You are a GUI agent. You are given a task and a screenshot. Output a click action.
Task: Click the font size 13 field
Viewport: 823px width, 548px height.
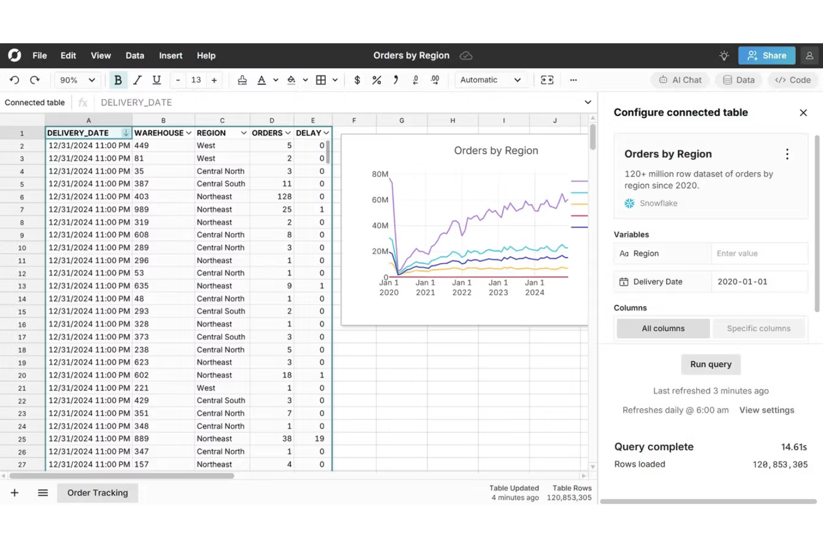[x=196, y=80]
